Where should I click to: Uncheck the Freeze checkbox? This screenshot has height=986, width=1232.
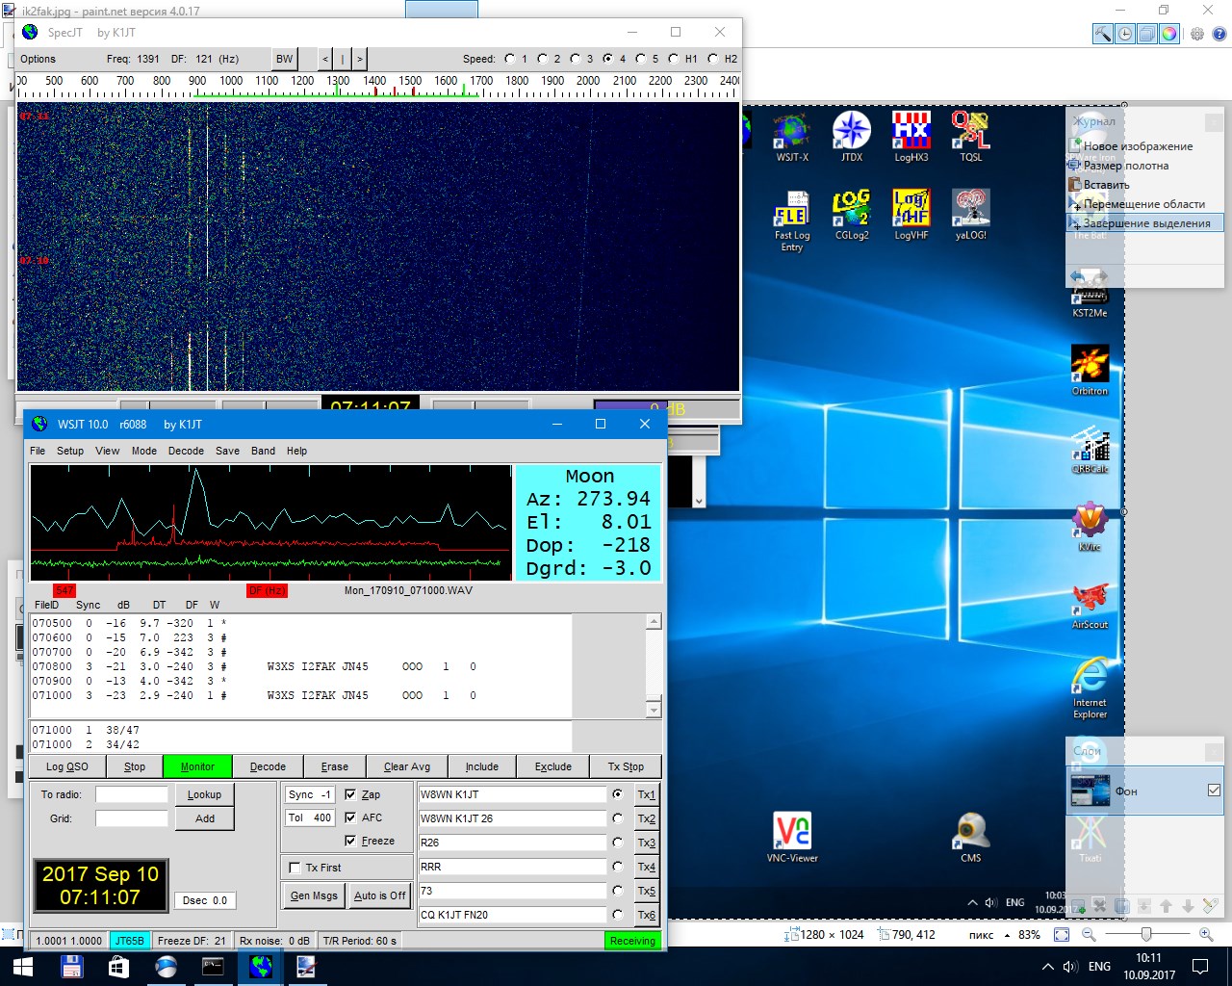(351, 841)
